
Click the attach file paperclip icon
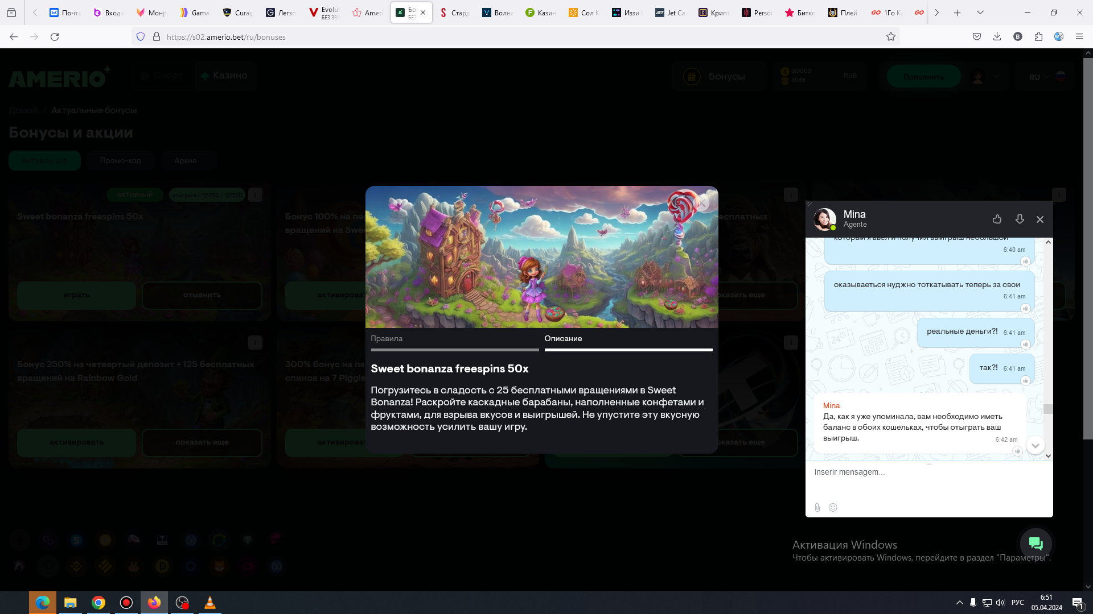point(817,508)
